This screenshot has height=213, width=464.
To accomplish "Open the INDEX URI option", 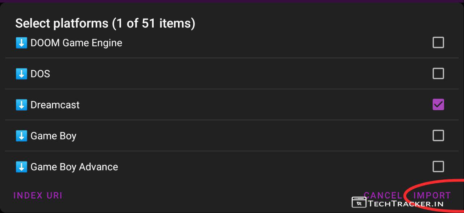I will coord(38,196).
